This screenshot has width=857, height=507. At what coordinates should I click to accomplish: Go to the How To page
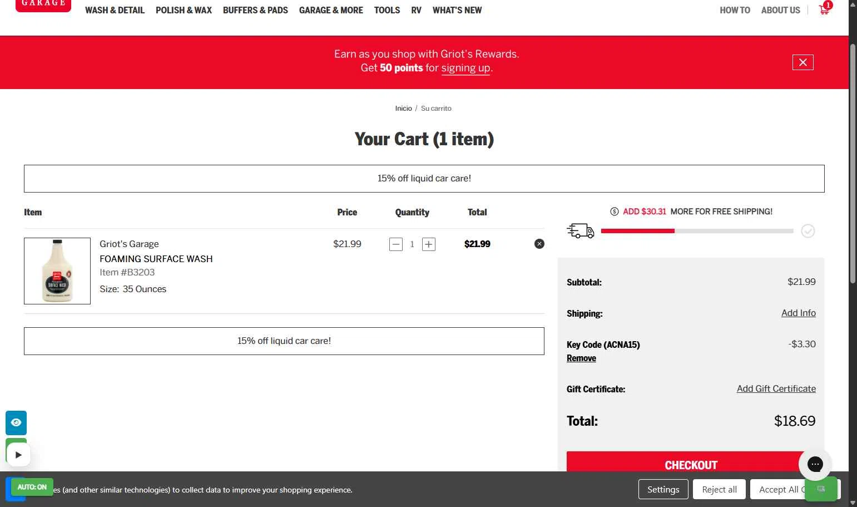pyautogui.click(x=735, y=10)
